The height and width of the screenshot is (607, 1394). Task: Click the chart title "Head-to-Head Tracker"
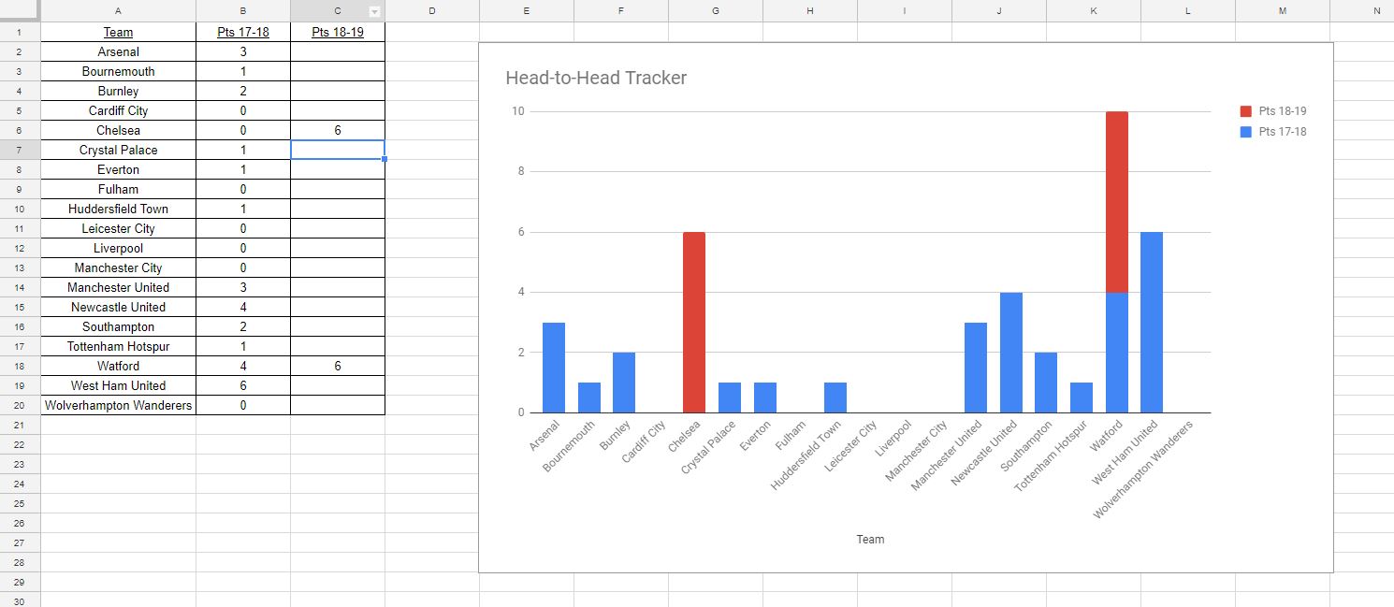pyautogui.click(x=596, y=78)
